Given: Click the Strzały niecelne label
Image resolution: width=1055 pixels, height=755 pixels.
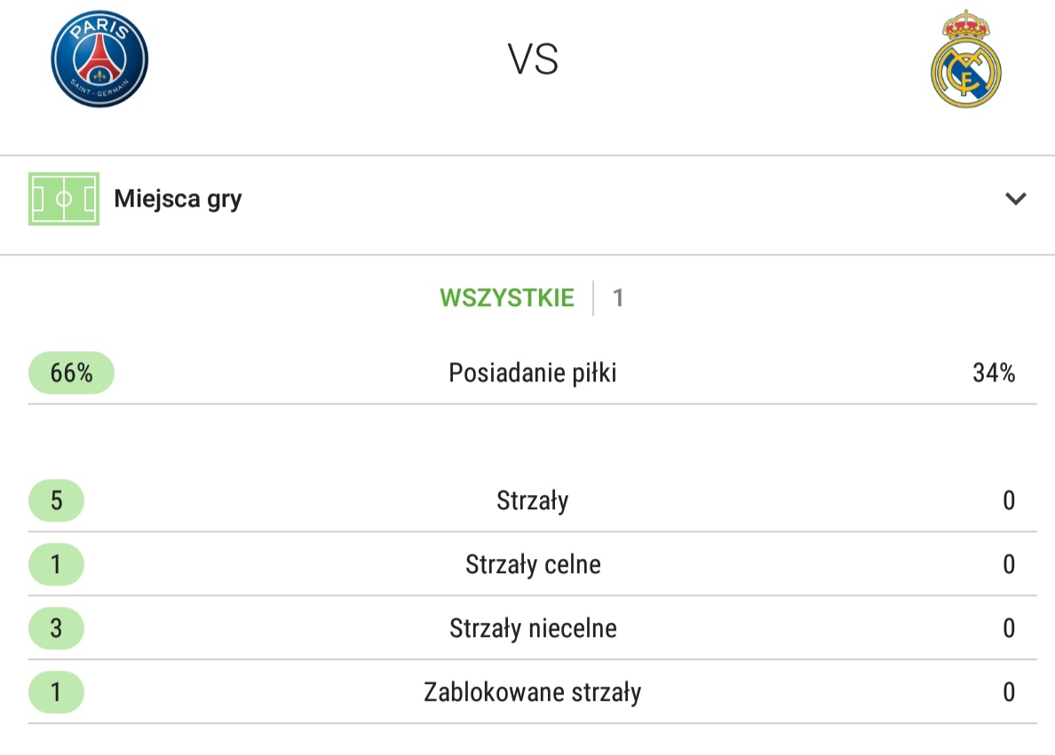Looking at the screenshot, I should (533, 628).
